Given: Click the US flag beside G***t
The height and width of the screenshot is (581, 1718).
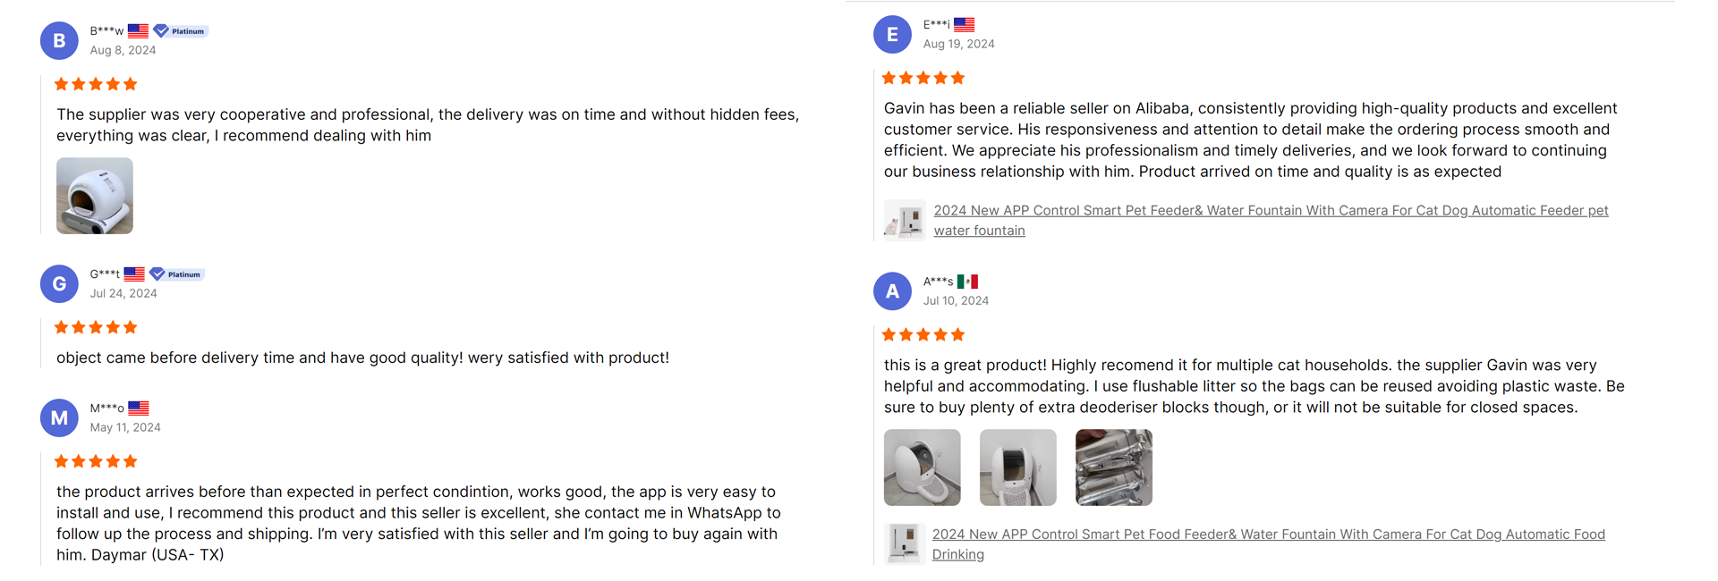Looking at the screenshot, I should point(134,274).
